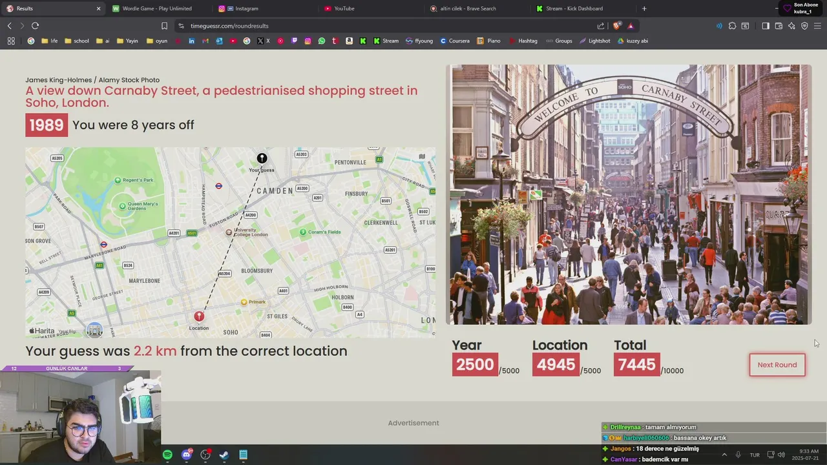827x465 pixels.
Task: Open the Brave VPN shield icon
Action: (804, 26)
